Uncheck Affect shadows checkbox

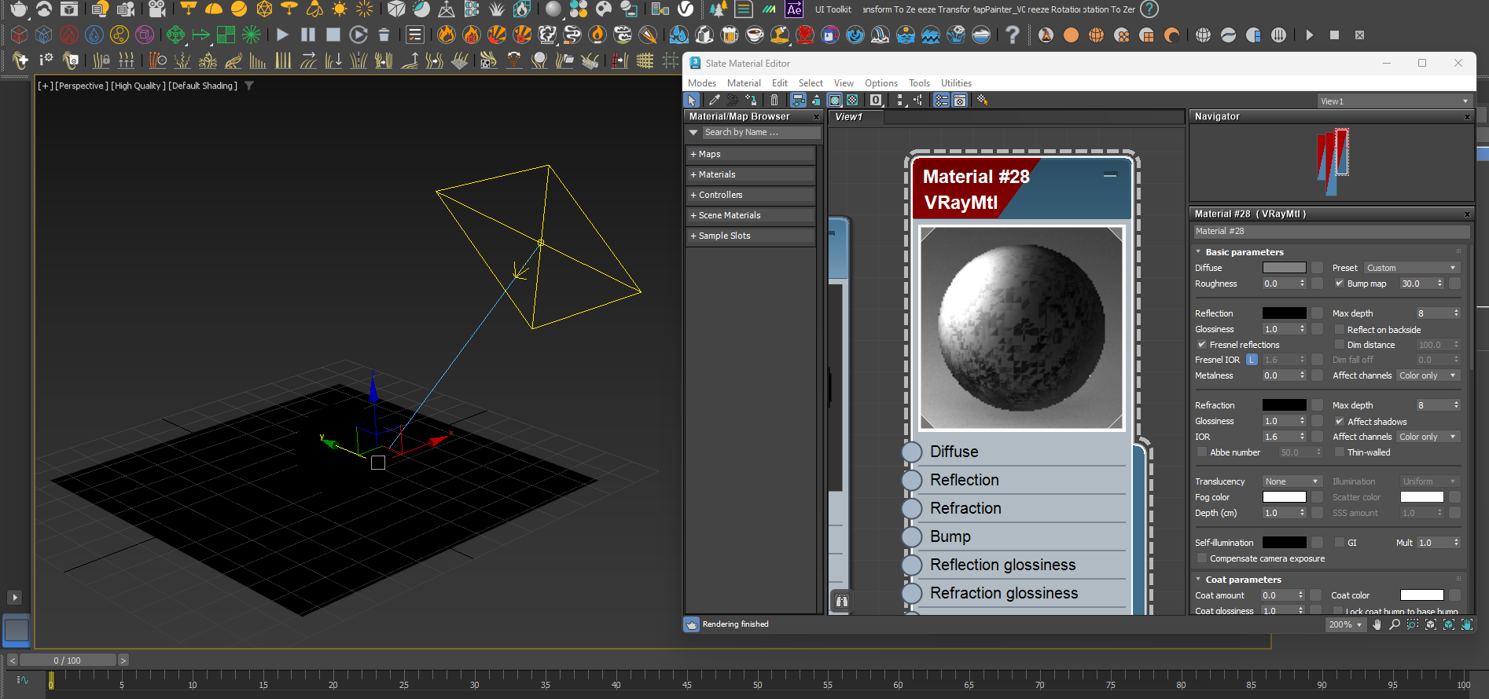coord(1340,422)
